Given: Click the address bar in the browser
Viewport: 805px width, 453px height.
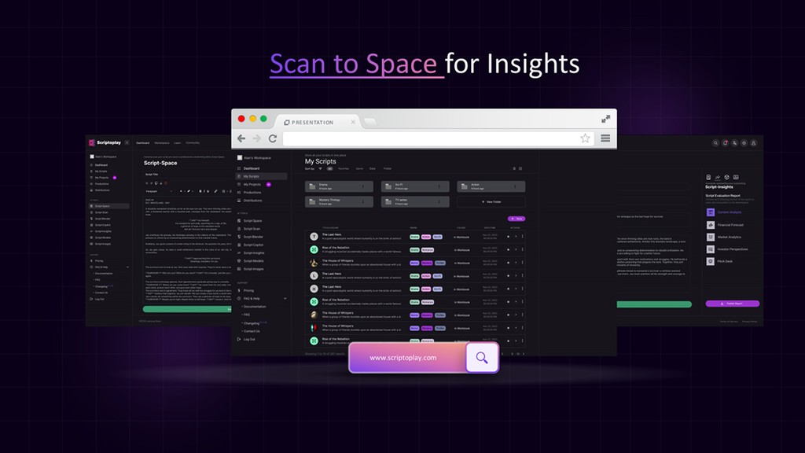Looking at the screenshot, I should click(439, 138).
